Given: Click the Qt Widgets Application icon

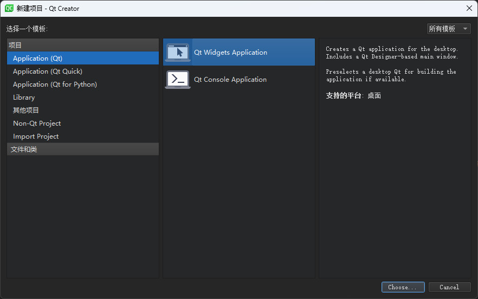Looking at the screenshot, I should [178, 53].
